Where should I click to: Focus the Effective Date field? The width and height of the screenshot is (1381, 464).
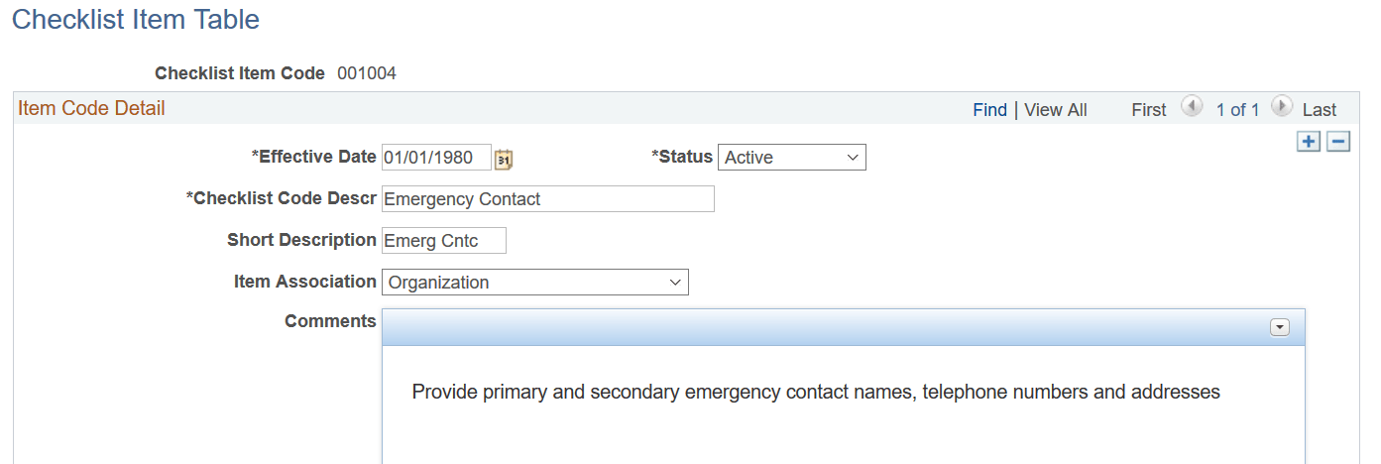point(436,158)
